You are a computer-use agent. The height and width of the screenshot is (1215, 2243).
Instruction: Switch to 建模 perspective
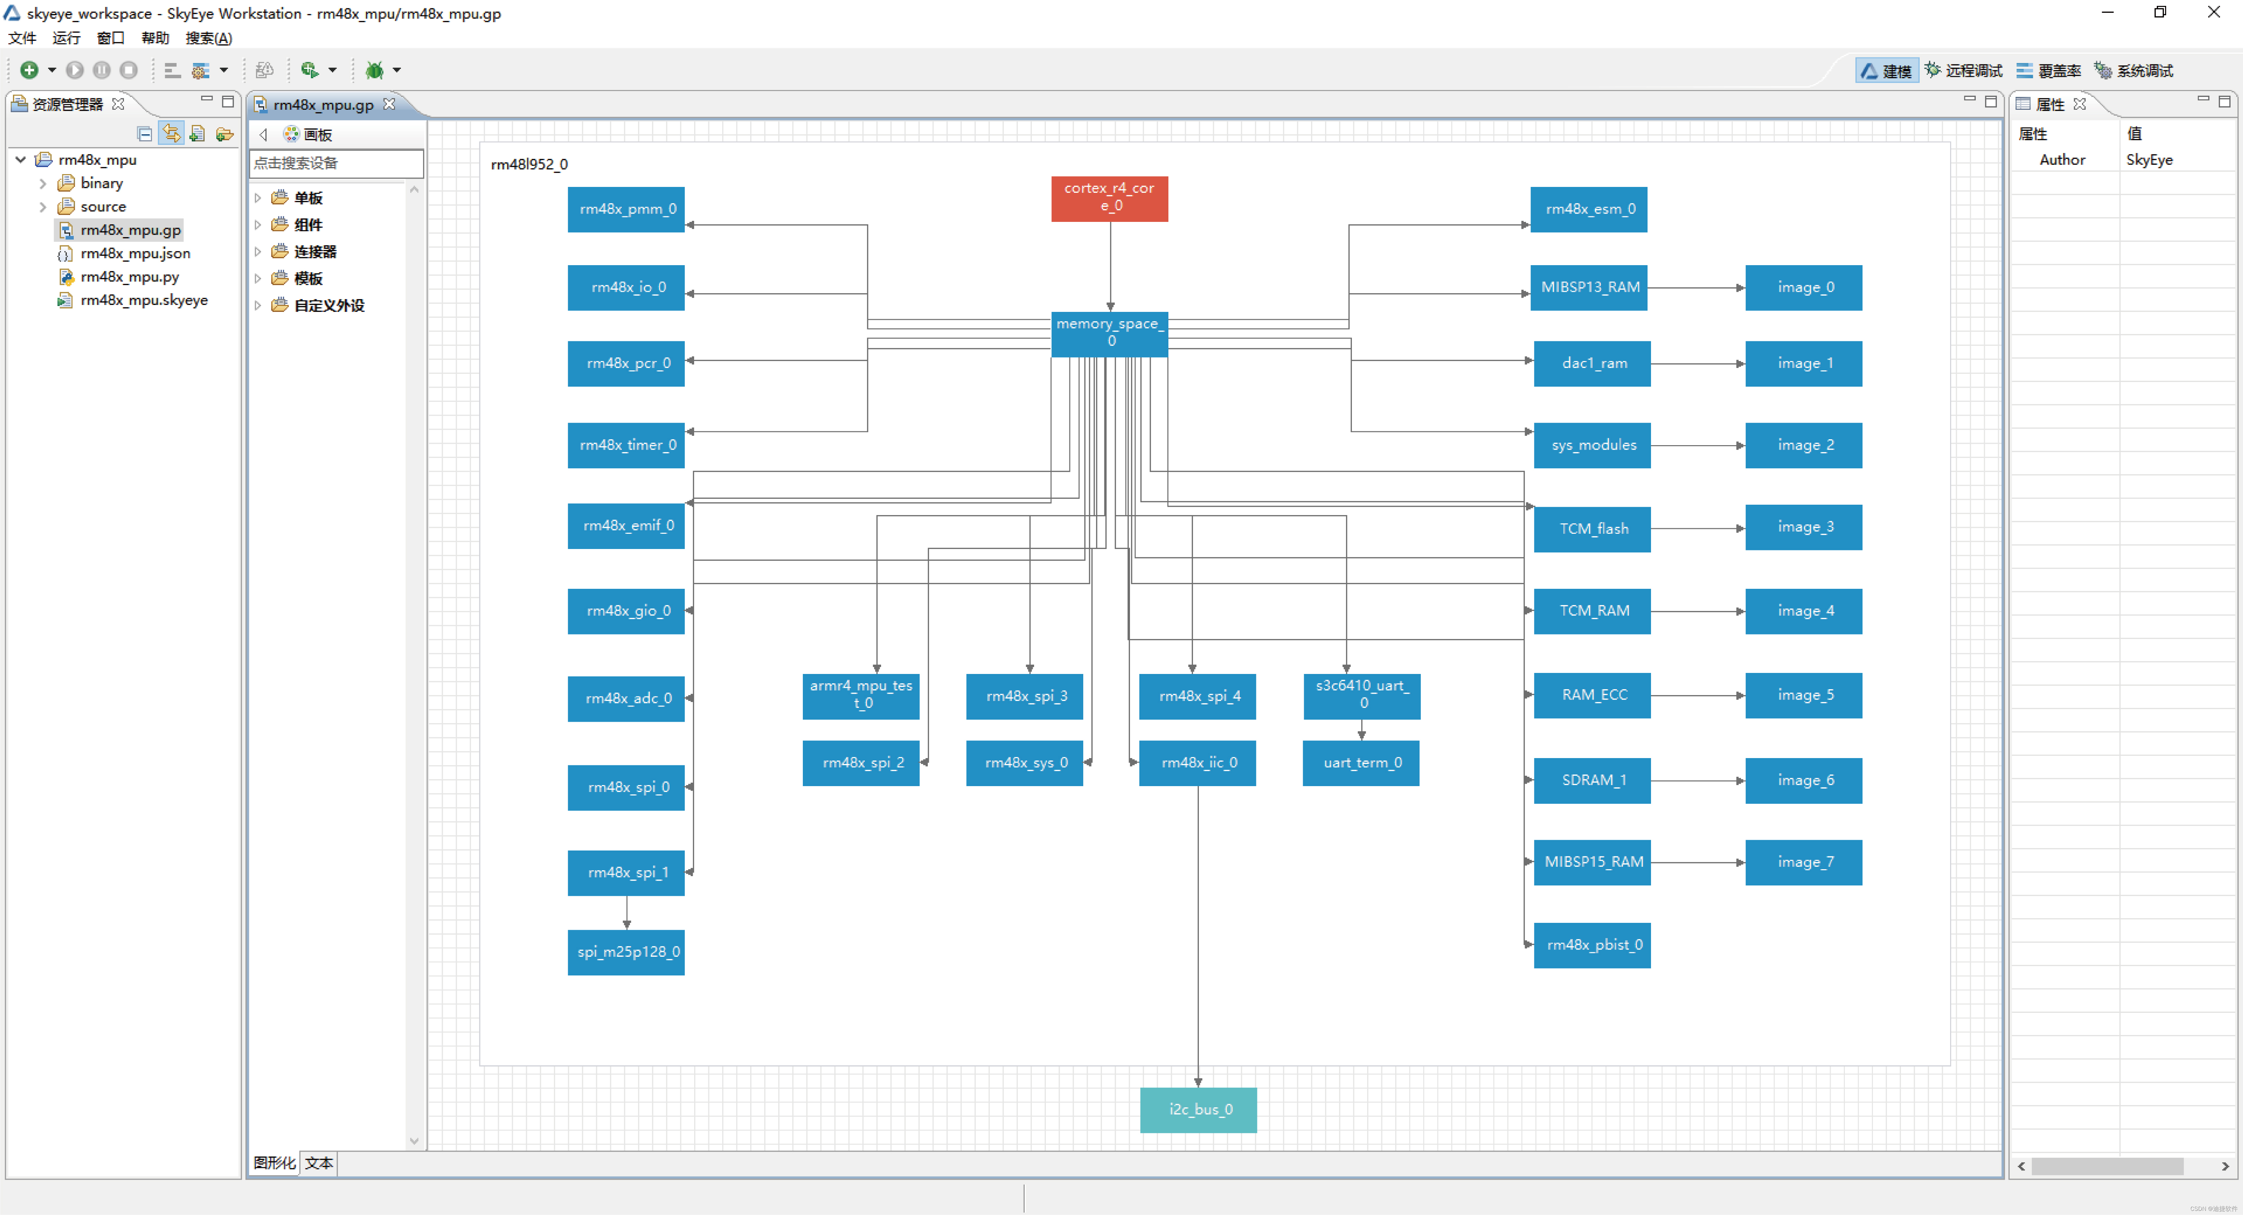[x=1886, y=71]
